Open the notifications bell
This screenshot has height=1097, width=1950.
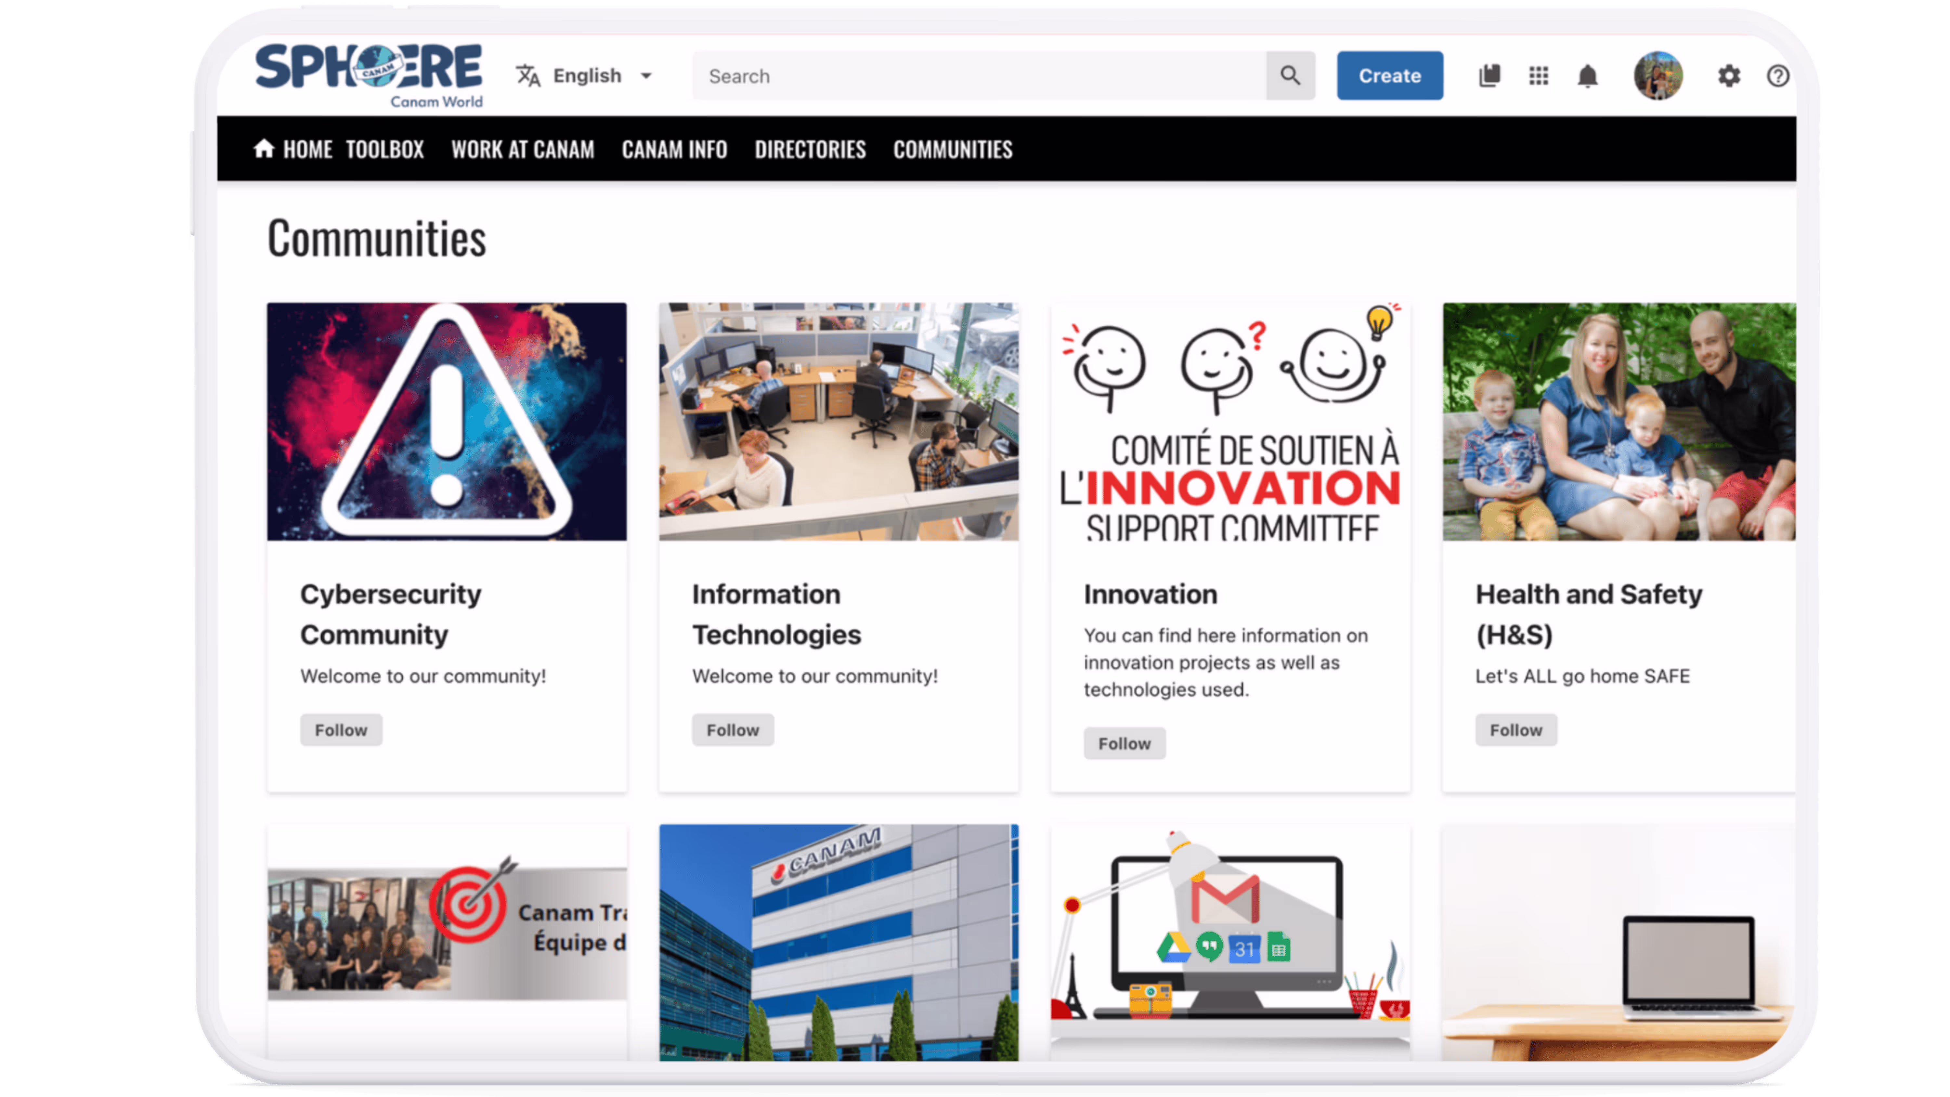1587,76
